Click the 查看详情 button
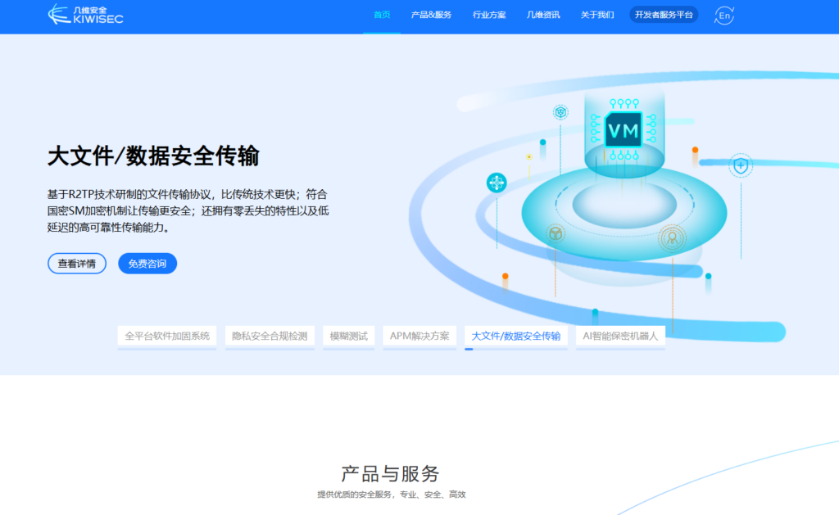 [x=76, y=263]
